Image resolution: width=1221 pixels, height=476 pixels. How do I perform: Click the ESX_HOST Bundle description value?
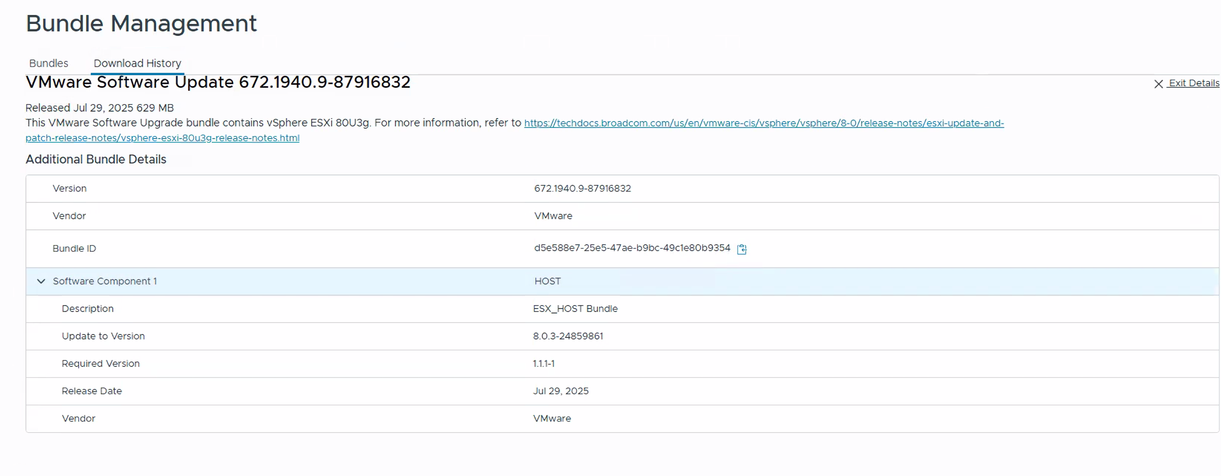(x=575, y=309)
